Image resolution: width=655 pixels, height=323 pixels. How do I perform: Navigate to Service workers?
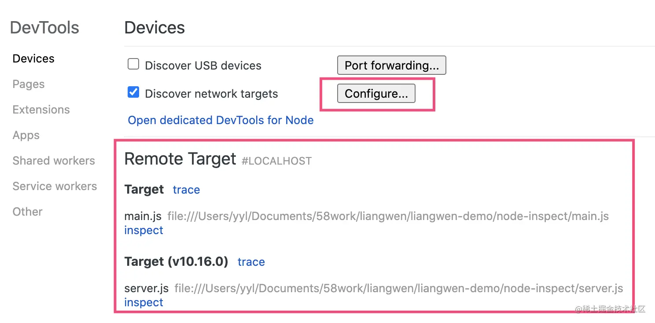(55, 186)
